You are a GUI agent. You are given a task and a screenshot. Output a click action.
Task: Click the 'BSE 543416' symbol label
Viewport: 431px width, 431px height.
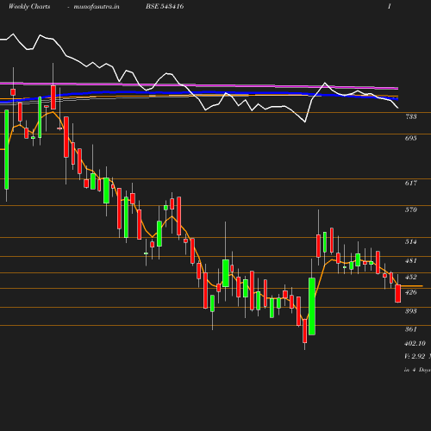(165, 6)
